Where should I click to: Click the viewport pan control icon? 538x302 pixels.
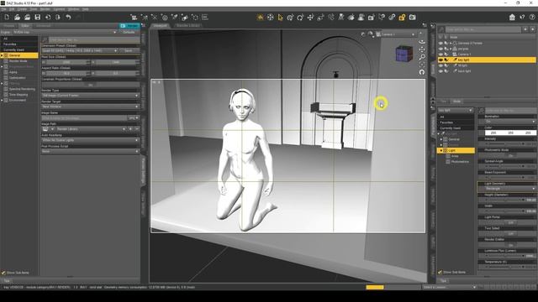(x=422, y=49)
